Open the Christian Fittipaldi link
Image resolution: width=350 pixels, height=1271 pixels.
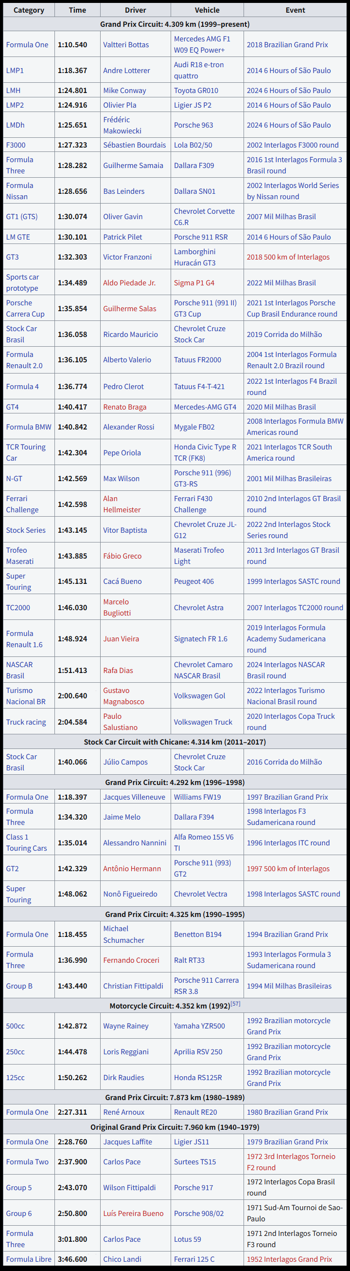pos(133,986)
